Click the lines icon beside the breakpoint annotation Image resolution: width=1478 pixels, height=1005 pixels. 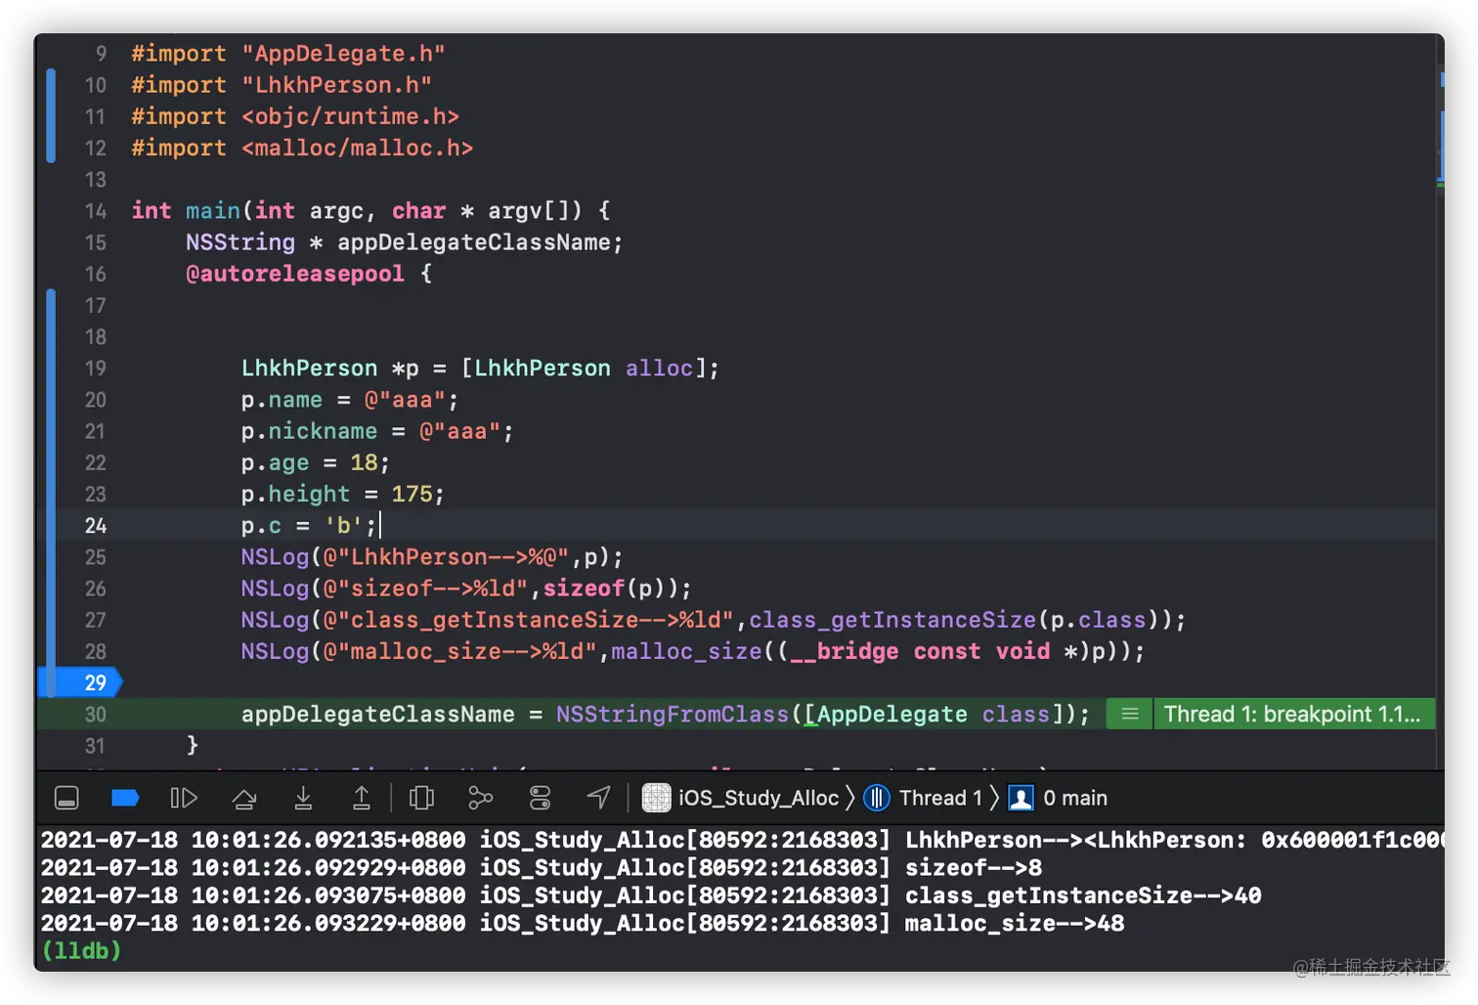pyautogui.click(x=1130, y=715)
